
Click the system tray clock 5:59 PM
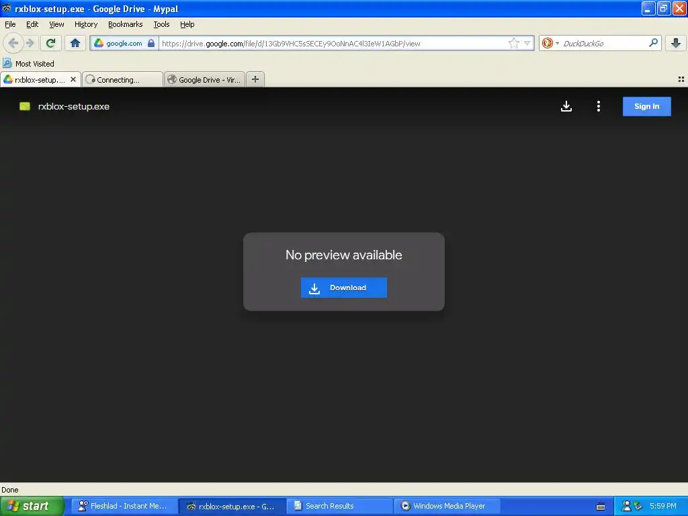(662, 506)
